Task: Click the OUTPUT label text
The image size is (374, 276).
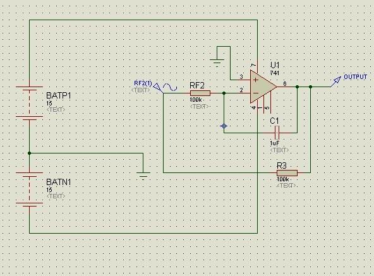Action: (355, 77)
